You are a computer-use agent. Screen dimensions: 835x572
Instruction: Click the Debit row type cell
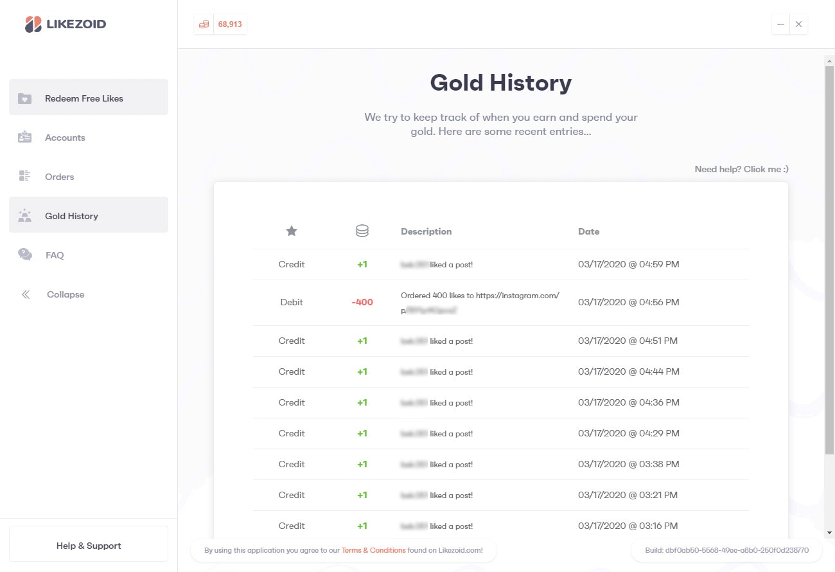292,302
